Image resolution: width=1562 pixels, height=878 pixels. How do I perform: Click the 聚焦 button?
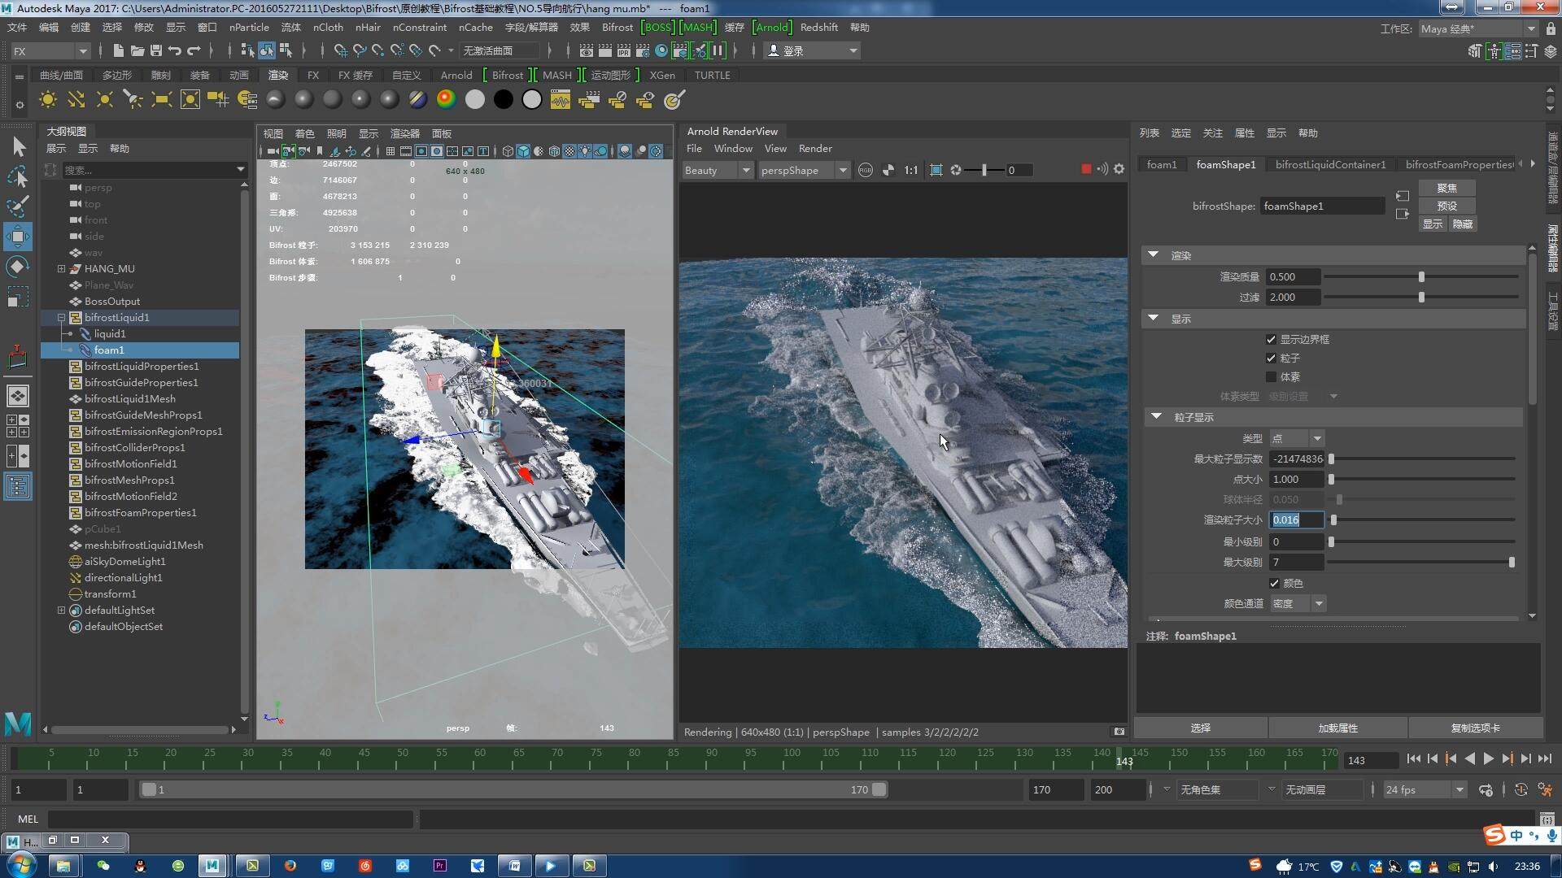pyautogui.click(x=1446, y=188)
